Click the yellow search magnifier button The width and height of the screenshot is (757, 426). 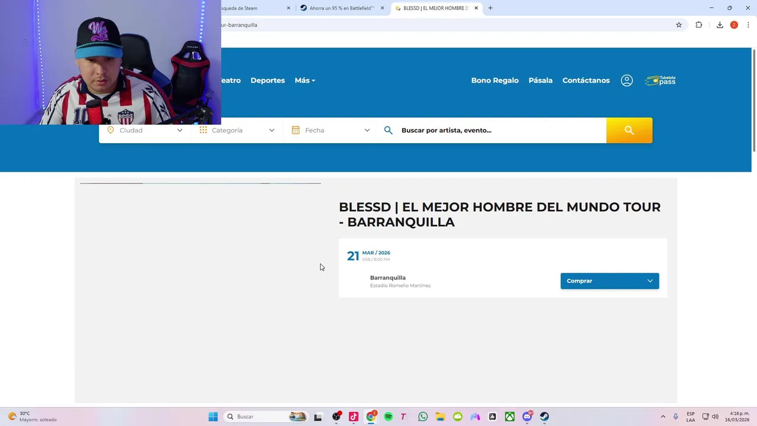pos(629,130)
